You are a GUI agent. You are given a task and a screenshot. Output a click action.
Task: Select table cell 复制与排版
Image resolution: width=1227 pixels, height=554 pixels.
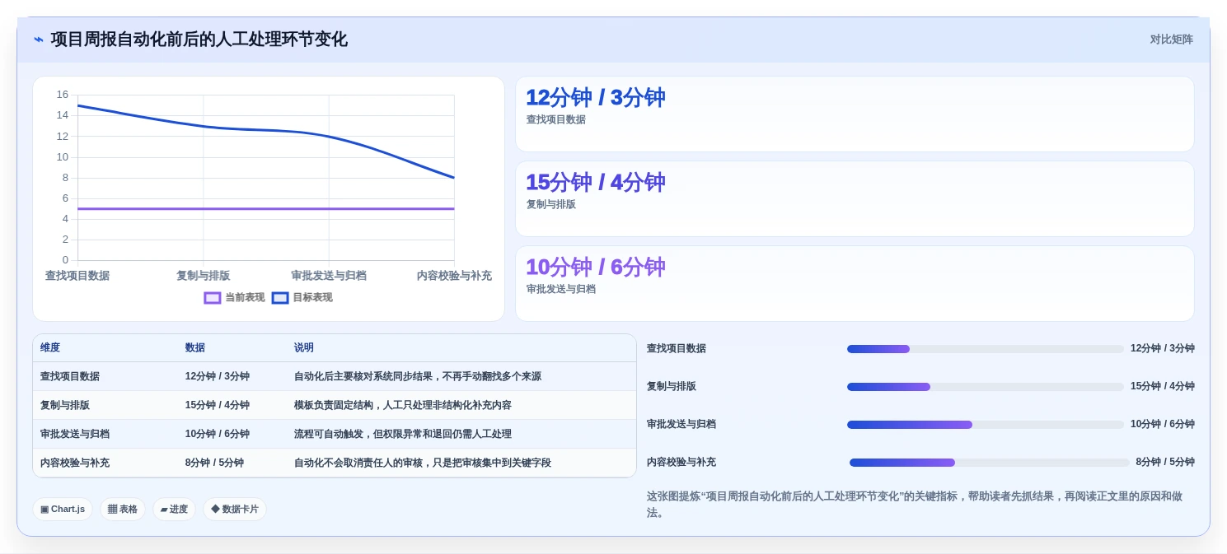pos(65,406)
